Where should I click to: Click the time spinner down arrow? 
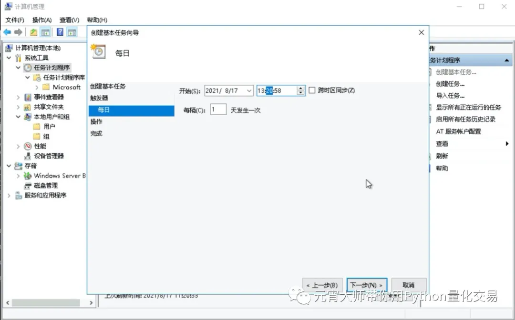pyautogui.click(x=300, y=93)
